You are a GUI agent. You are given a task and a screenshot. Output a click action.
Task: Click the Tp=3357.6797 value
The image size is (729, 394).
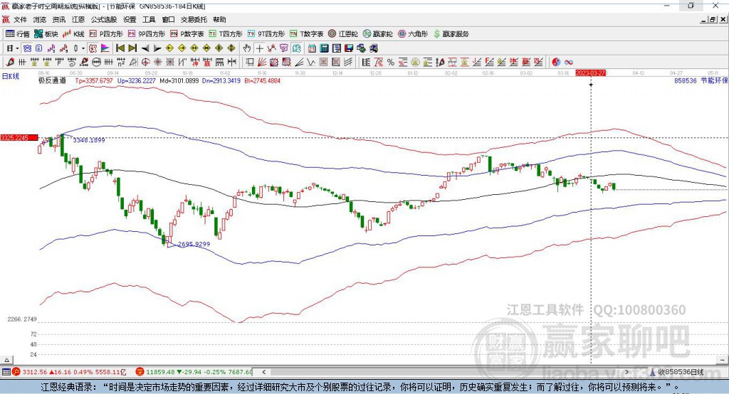click(94, 80)
